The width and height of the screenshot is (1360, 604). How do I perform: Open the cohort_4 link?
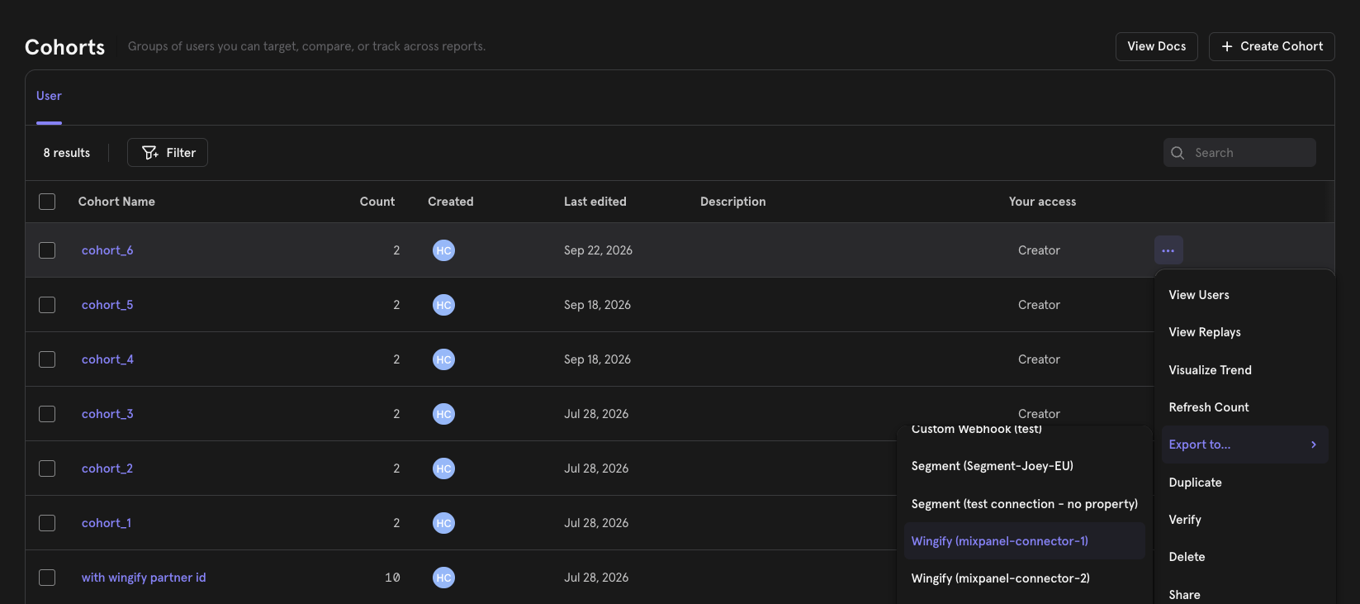107,359
